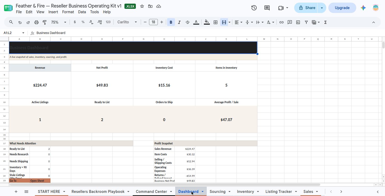Click the Upgrade button
Viewport: 385px width, 196px height.
342,8
